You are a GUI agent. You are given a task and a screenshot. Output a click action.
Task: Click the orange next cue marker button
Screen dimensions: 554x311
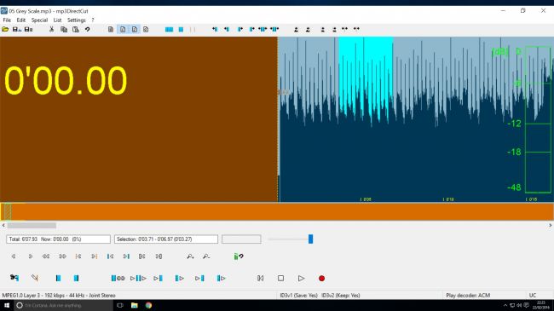pyautogui.click(x=95, y=256)
